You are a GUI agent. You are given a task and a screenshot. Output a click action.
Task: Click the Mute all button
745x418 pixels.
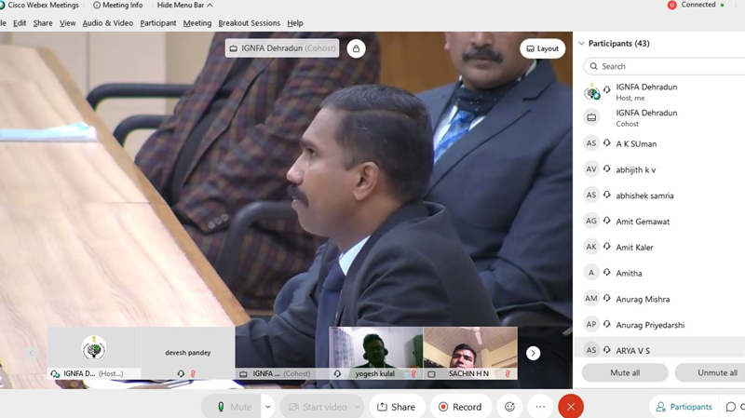point(624,372)
